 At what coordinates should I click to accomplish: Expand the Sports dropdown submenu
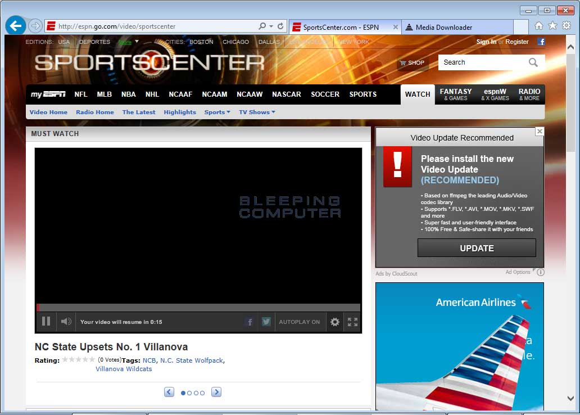[x=217, y=112]
